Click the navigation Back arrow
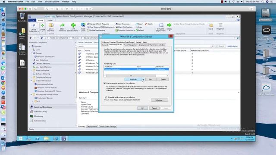Viewport: 276px width, 155px height. coord(31,38)
